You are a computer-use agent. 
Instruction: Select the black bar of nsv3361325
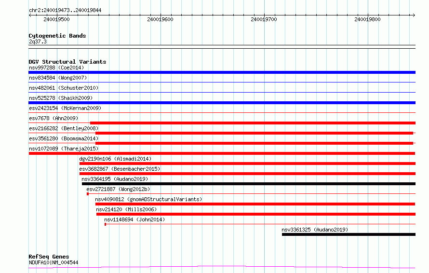349,234
